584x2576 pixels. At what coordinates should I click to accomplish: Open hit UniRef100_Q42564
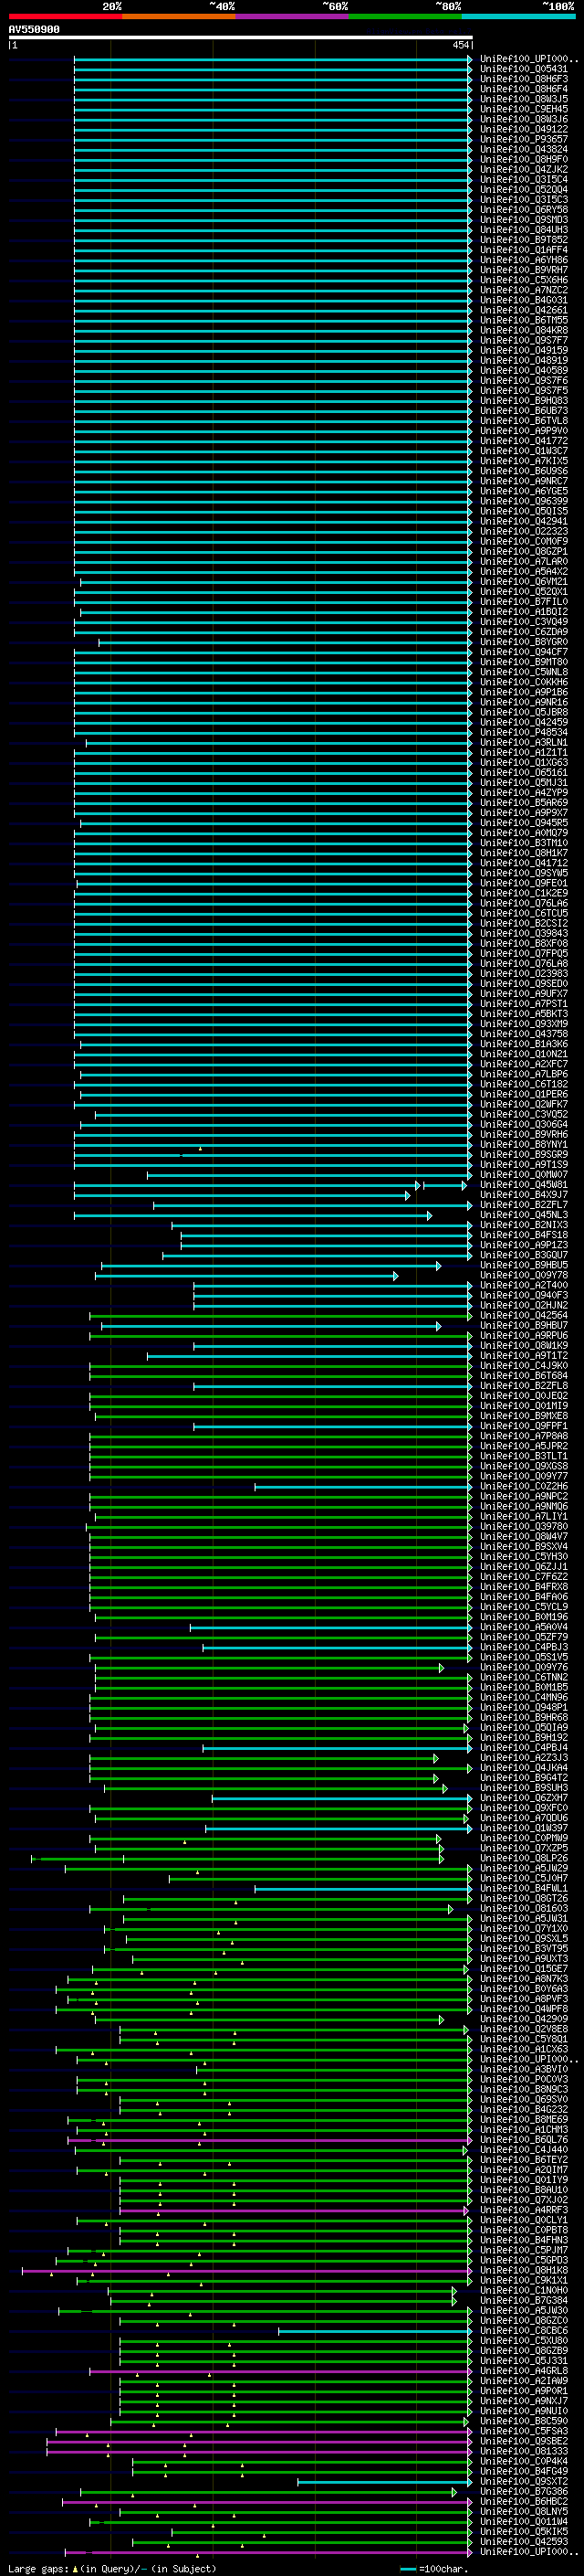pyautogui.click(x=524, y=1315)
